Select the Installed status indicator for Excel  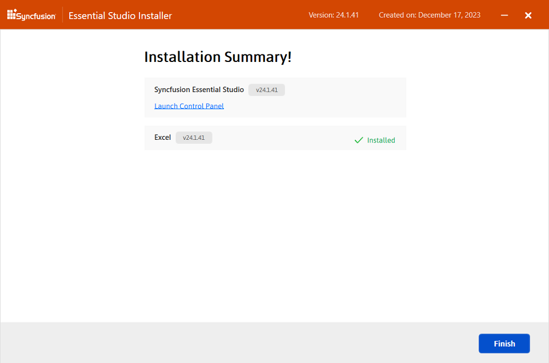374,140
